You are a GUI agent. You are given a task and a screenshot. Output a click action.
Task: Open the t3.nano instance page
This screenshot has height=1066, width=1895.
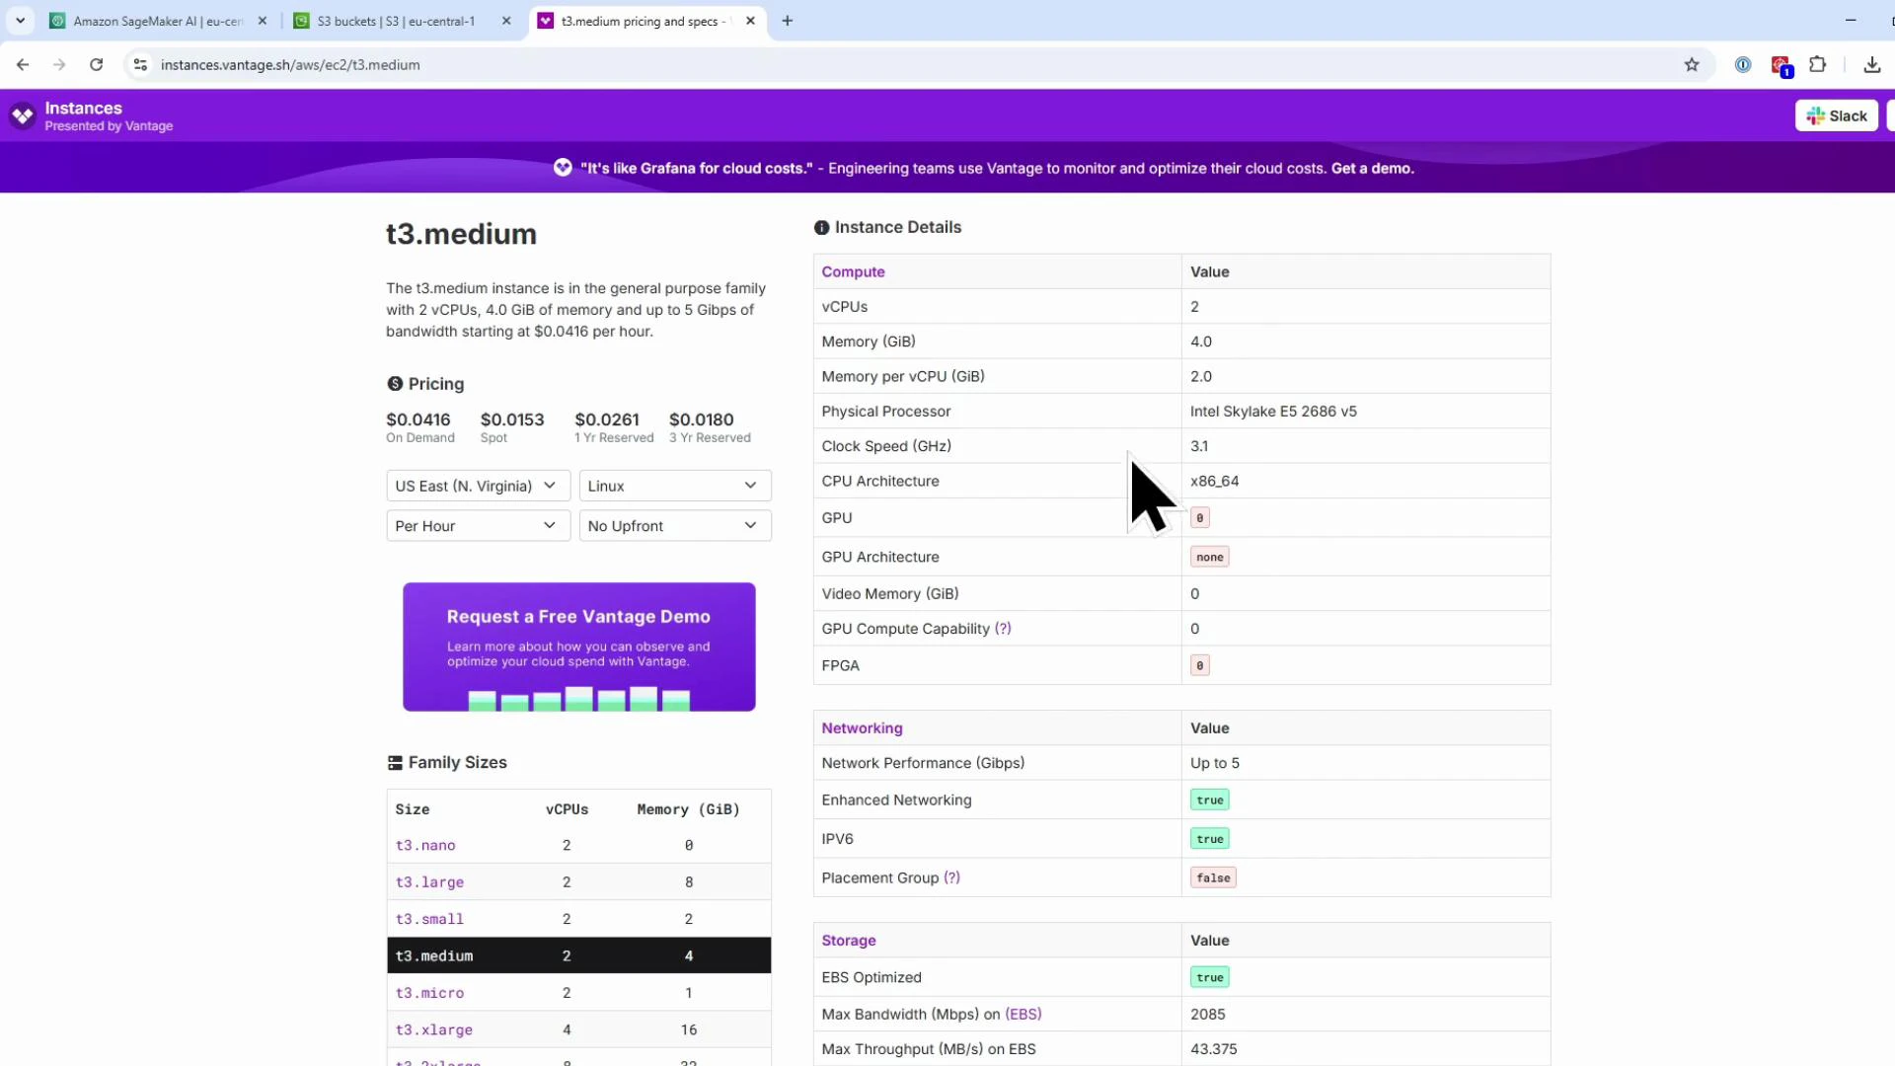click(424, 845)
